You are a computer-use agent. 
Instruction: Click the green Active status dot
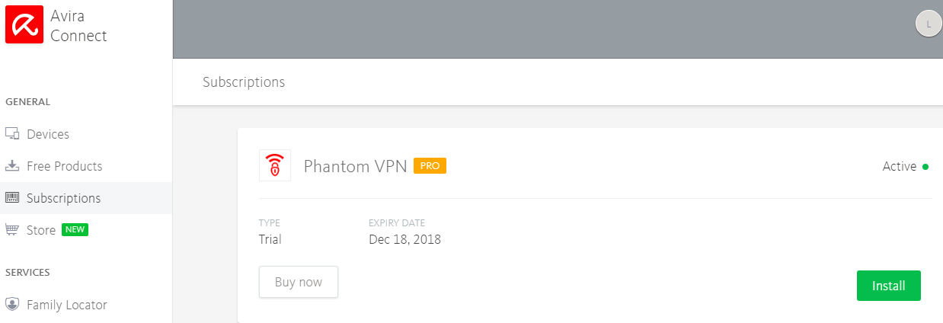tap(925, 167)
